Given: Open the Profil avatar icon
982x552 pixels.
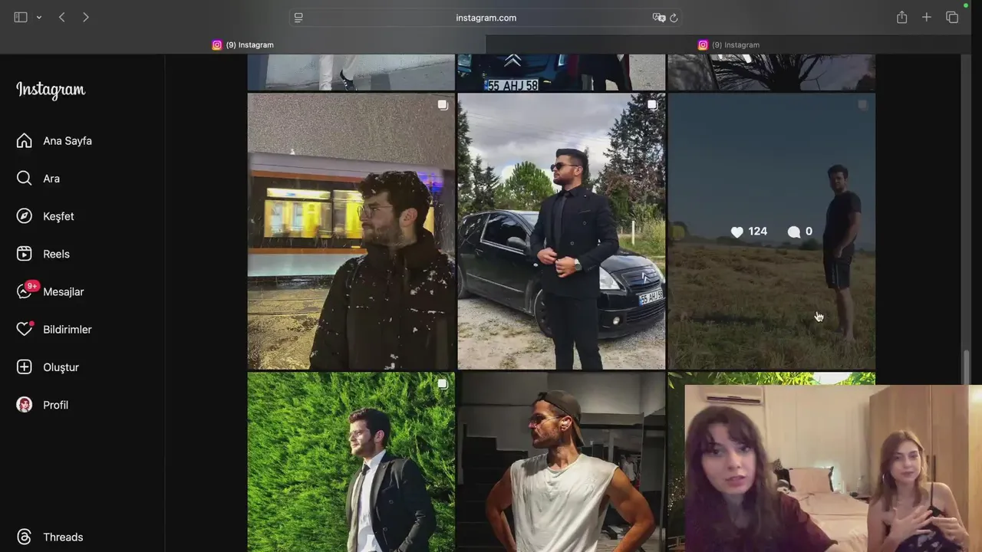Looking at the screenshot, I should point(25,405).
